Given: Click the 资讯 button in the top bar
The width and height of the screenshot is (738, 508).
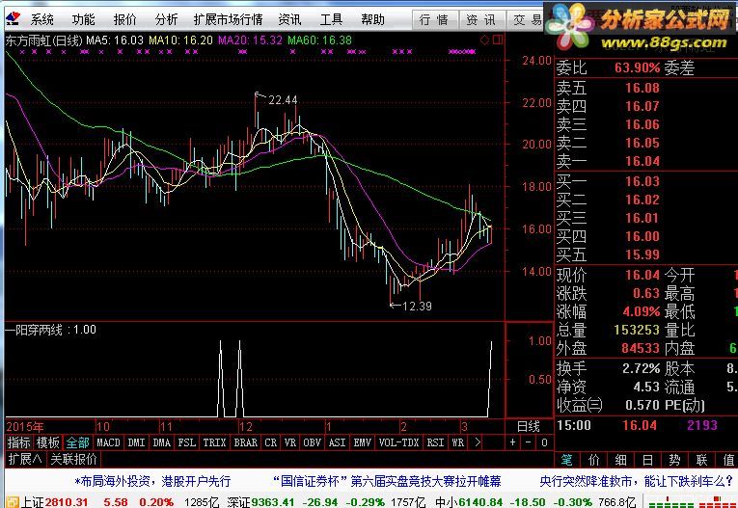Looking at the screenshot, I should point(481,19).
